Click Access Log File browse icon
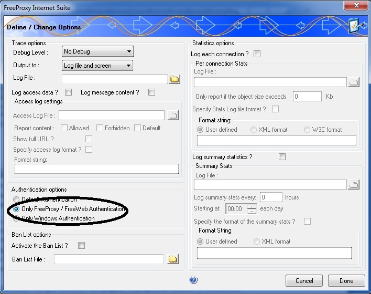 click(173, 115)
